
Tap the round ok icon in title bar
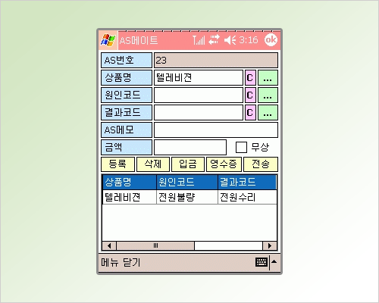point(271,40)
